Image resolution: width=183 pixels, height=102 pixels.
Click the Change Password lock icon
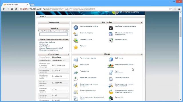75,34
